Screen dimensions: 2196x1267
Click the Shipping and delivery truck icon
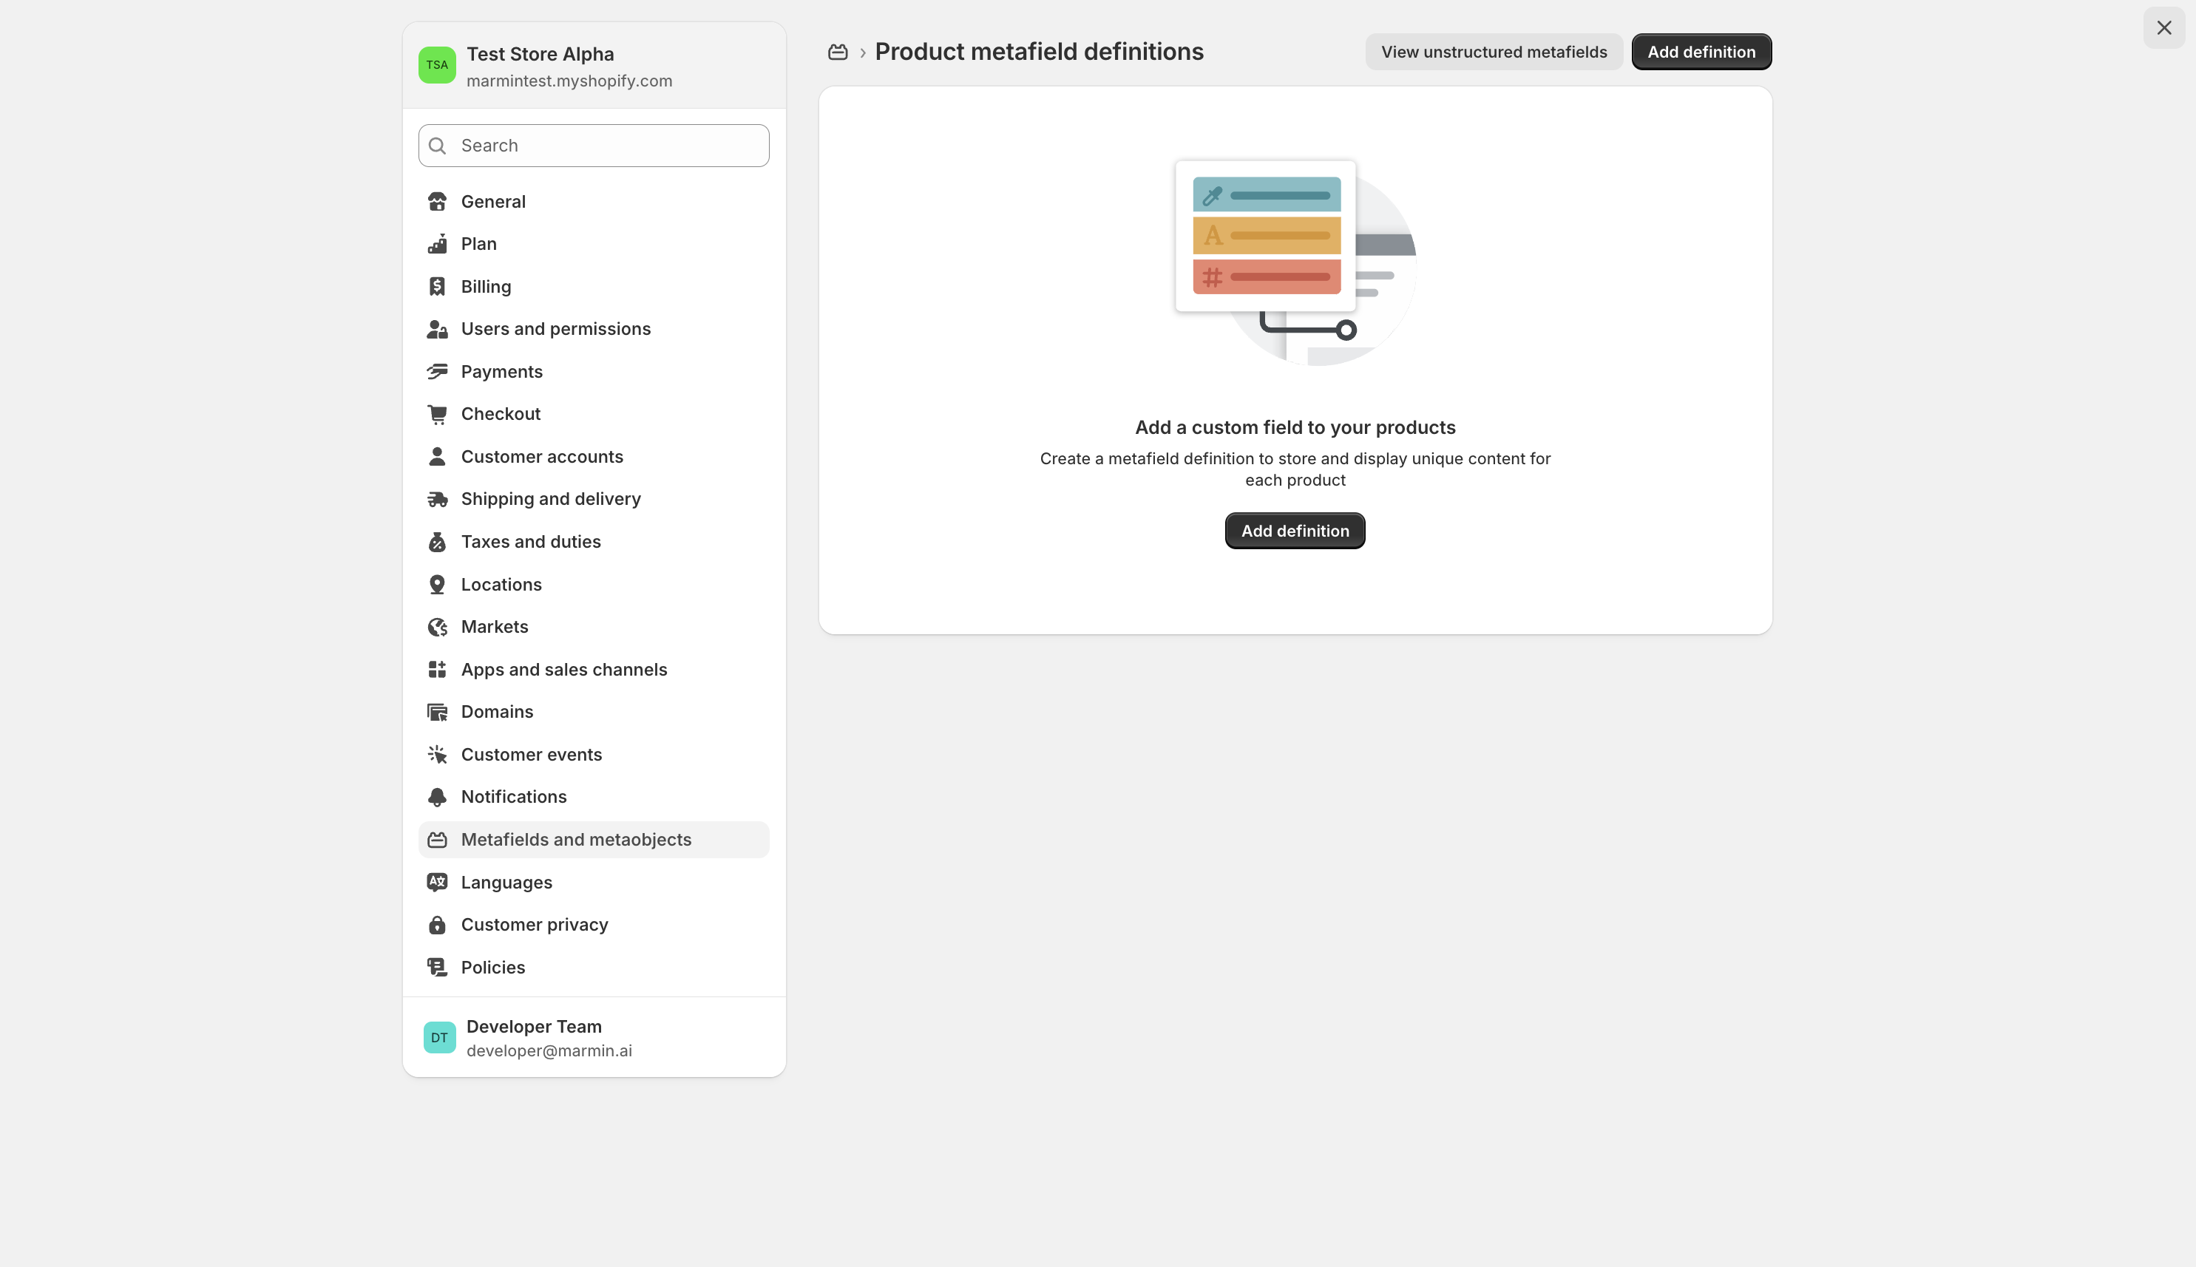pos(438,499)
